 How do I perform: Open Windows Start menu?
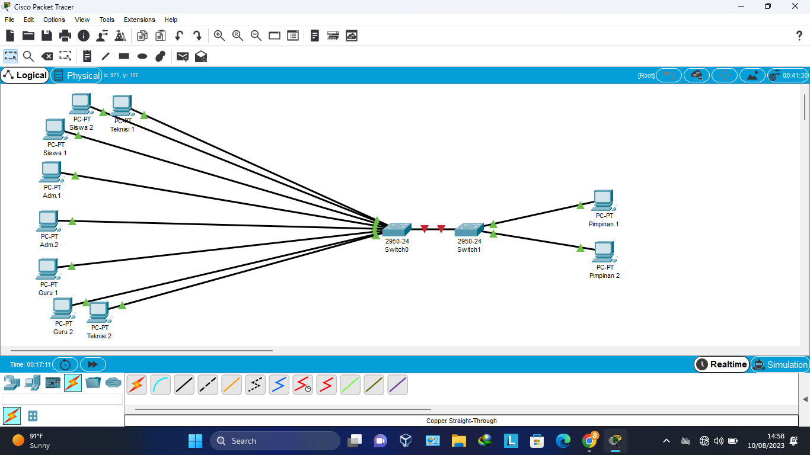click(x=195, y=441)
